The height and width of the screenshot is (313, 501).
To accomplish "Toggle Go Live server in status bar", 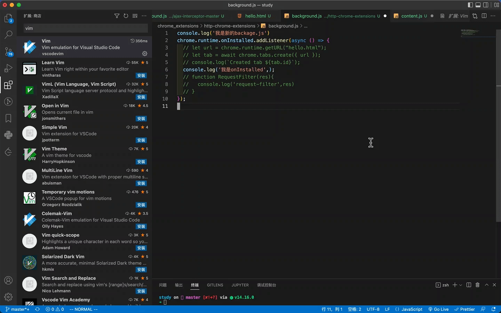I will coord(438,309).
